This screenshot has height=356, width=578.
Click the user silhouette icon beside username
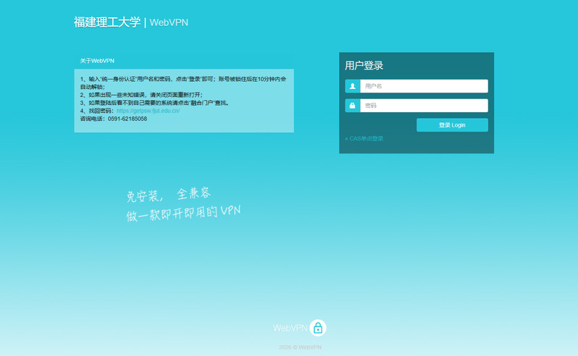coord(353,86)
